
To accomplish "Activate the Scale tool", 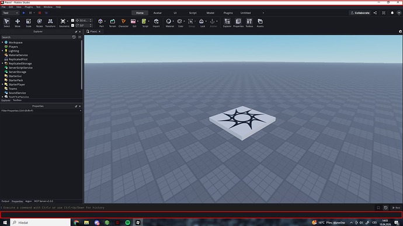I will point(29,23).
